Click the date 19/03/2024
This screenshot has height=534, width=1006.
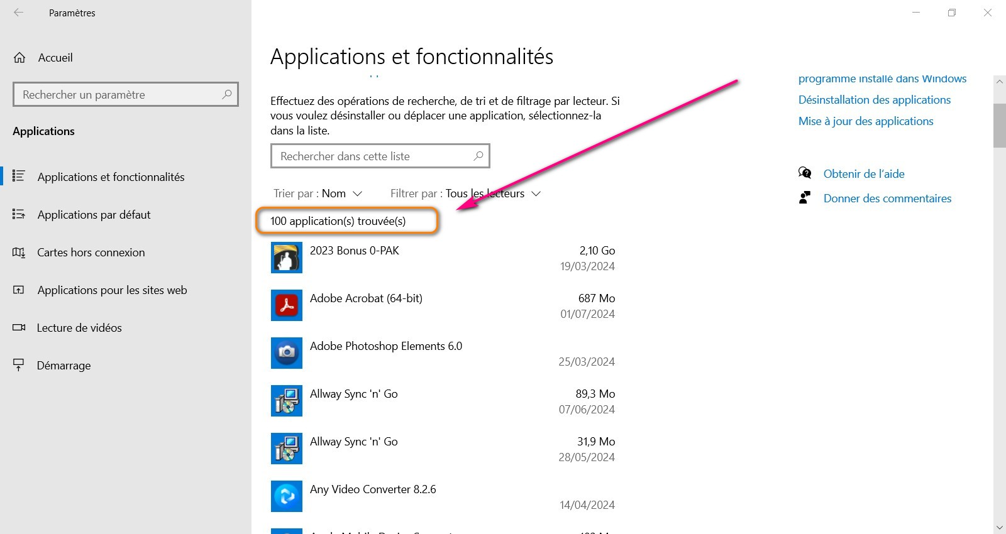coord(587,266)
